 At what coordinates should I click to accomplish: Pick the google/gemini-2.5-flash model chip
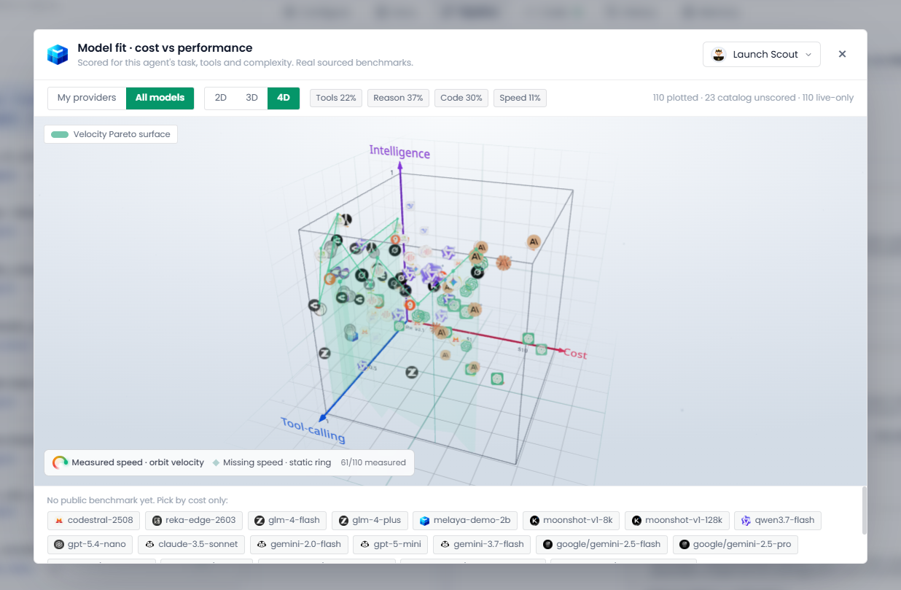tap(601, 544)
